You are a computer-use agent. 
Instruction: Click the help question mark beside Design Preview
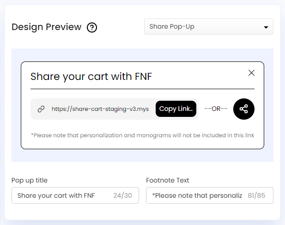point(92,28)
